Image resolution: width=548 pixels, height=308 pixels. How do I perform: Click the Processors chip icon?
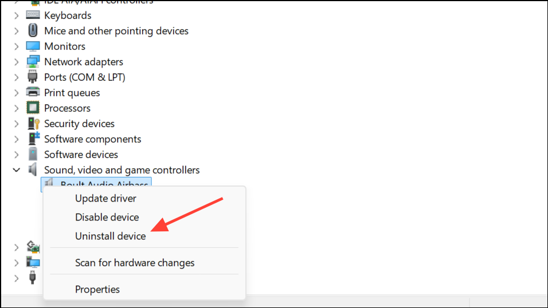point(33,108)
